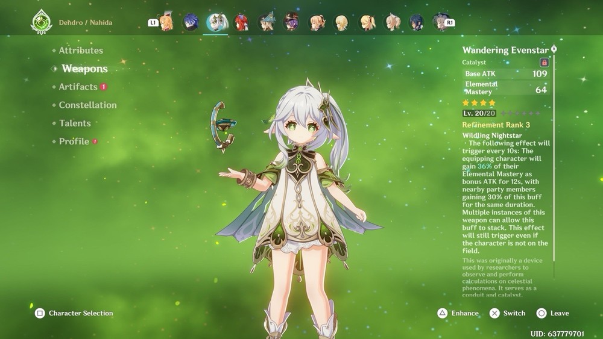Click the R stick icon beside weapon name
This screenshot has width=603, height=339.
tap(554, 48)
